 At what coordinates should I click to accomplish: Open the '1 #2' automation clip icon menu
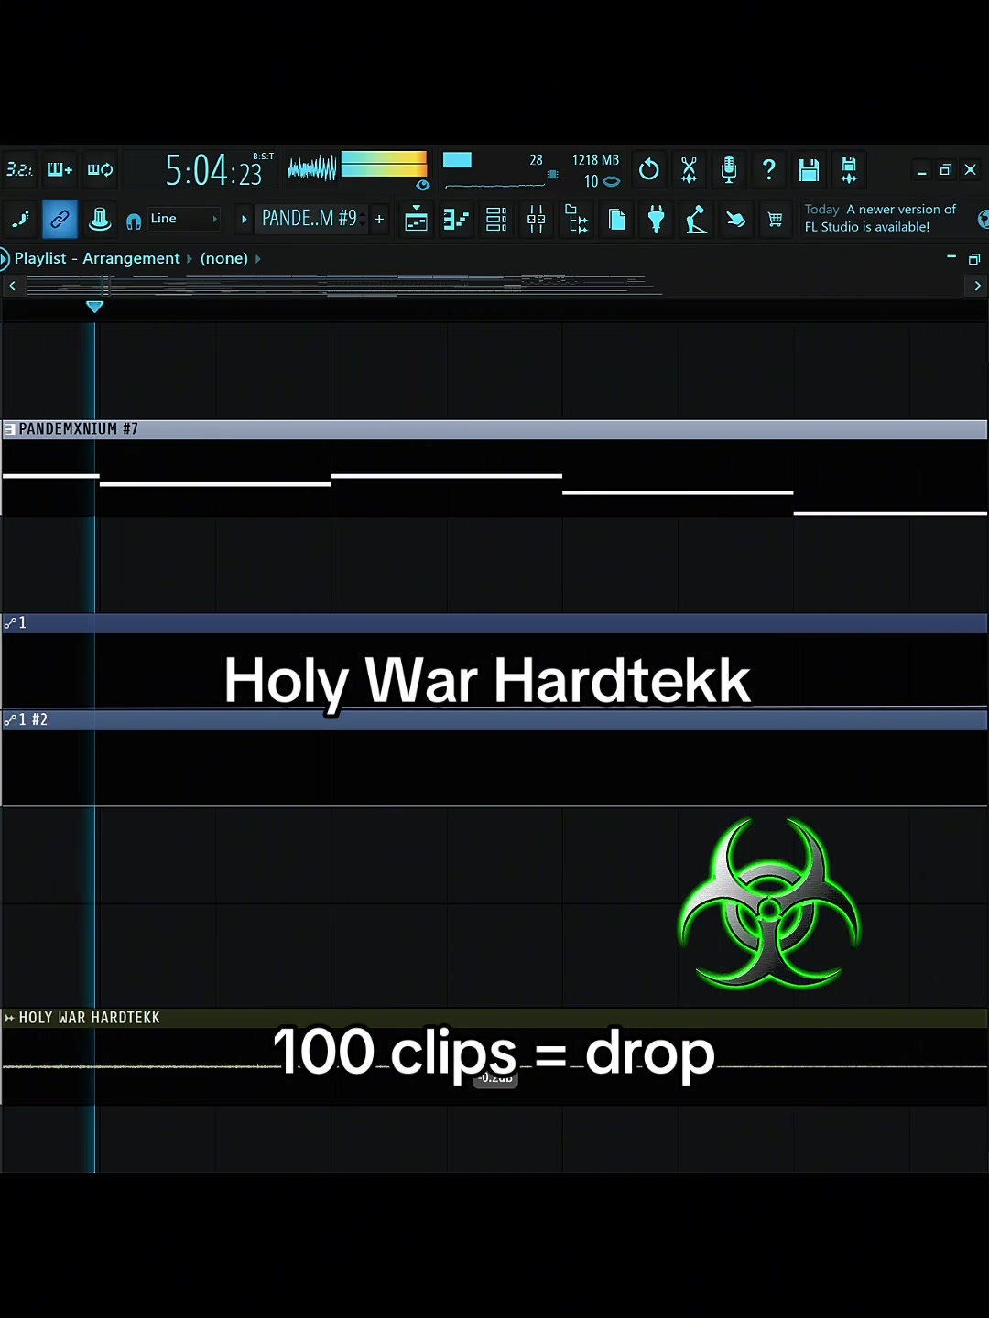coord(10,720)
